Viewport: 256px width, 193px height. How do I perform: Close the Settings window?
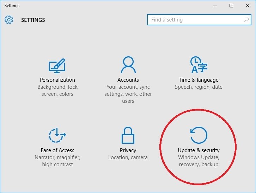pos(247,6)
